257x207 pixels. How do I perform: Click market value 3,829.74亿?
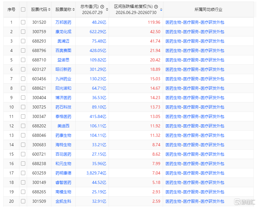(96, 173)
